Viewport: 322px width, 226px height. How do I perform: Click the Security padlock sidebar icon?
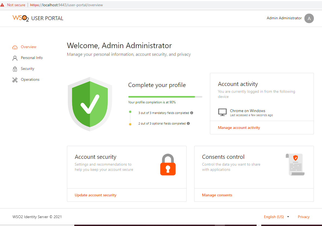pos(15,69)
